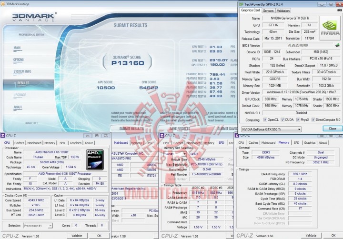Click the BIOS save chip icon in GPU-Z
The height and width of the screenshot is (239, 343).
[x=337, y=45]
